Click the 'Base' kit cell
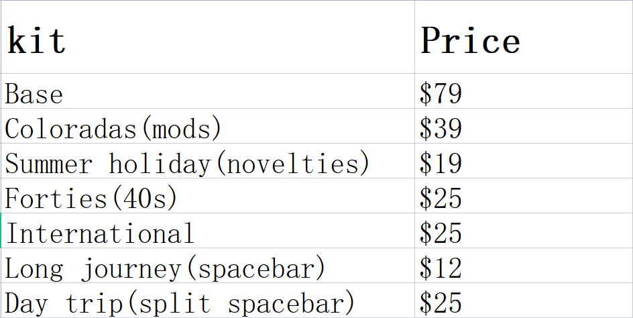633x318 pixels. 34,94
